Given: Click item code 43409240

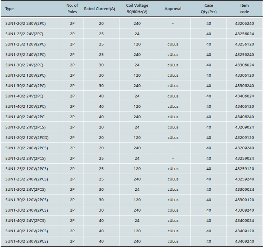Looking at the screenshot, I should pos(244,241).
